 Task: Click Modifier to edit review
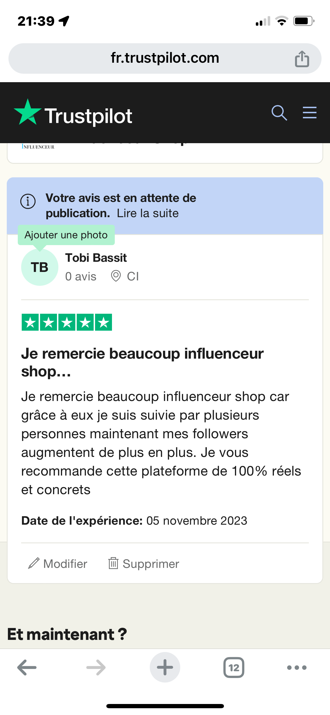pyautogui.click(x=65, y=564)
